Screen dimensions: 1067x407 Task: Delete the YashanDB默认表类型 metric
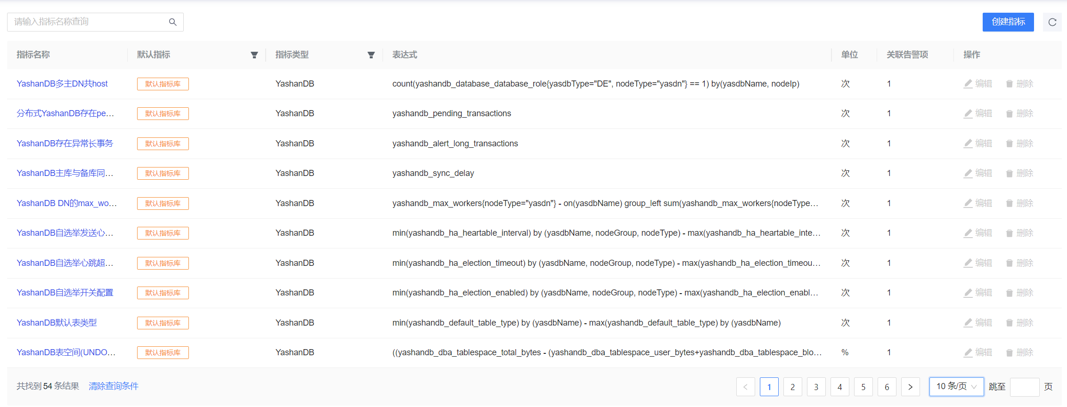click(1019, 323)
